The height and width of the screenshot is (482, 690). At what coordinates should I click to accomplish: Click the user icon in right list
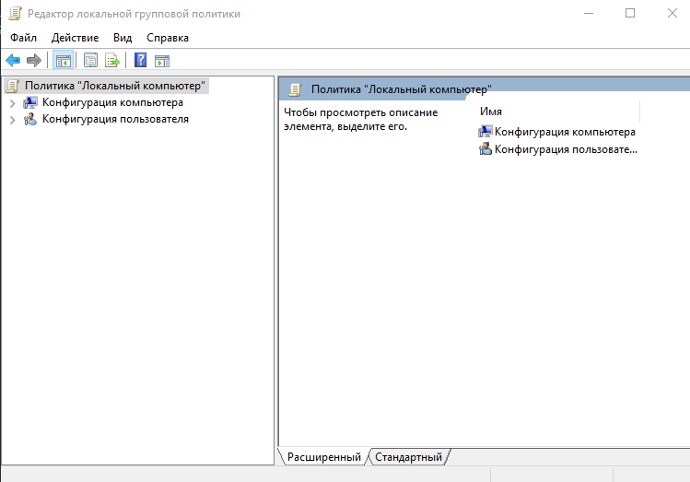click(x=485, y=149)
